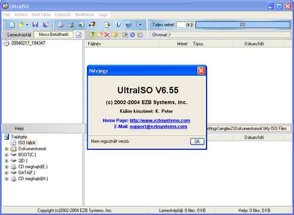Screen dimensions: 294x215
Task: Toggle the check button next to Nincs-Betölthető
Action: pos(79,35)
